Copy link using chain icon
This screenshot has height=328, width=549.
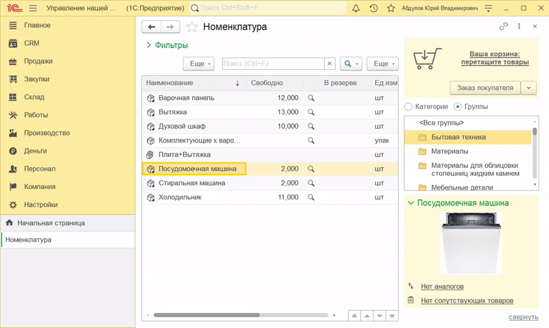click(x=503, y=27)
